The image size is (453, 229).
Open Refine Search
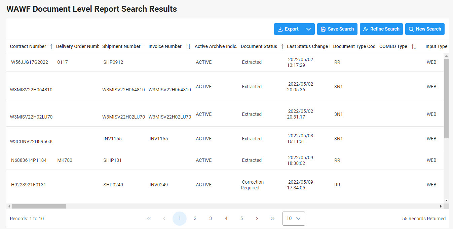pos(381,29)
